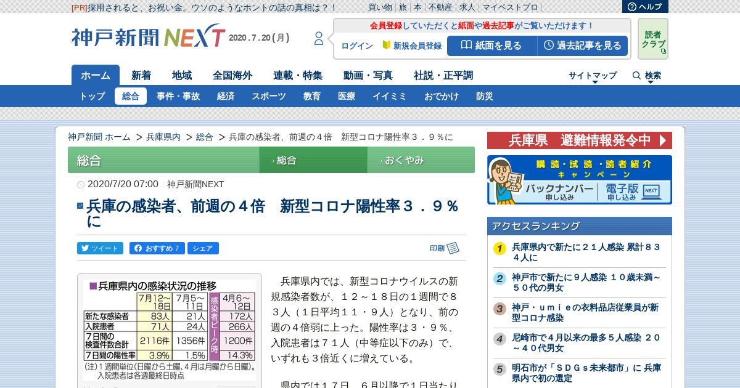The image size is (740, 388).
Task: Click the print icon beside 印刷
Action: point(453,248)
